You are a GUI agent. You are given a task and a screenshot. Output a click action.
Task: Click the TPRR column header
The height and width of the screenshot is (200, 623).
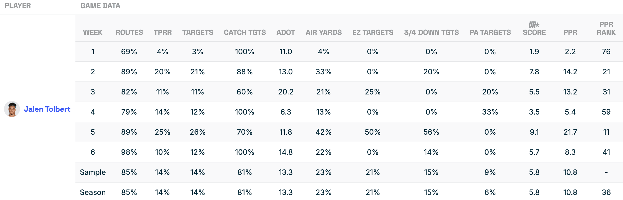click(162, 32)
